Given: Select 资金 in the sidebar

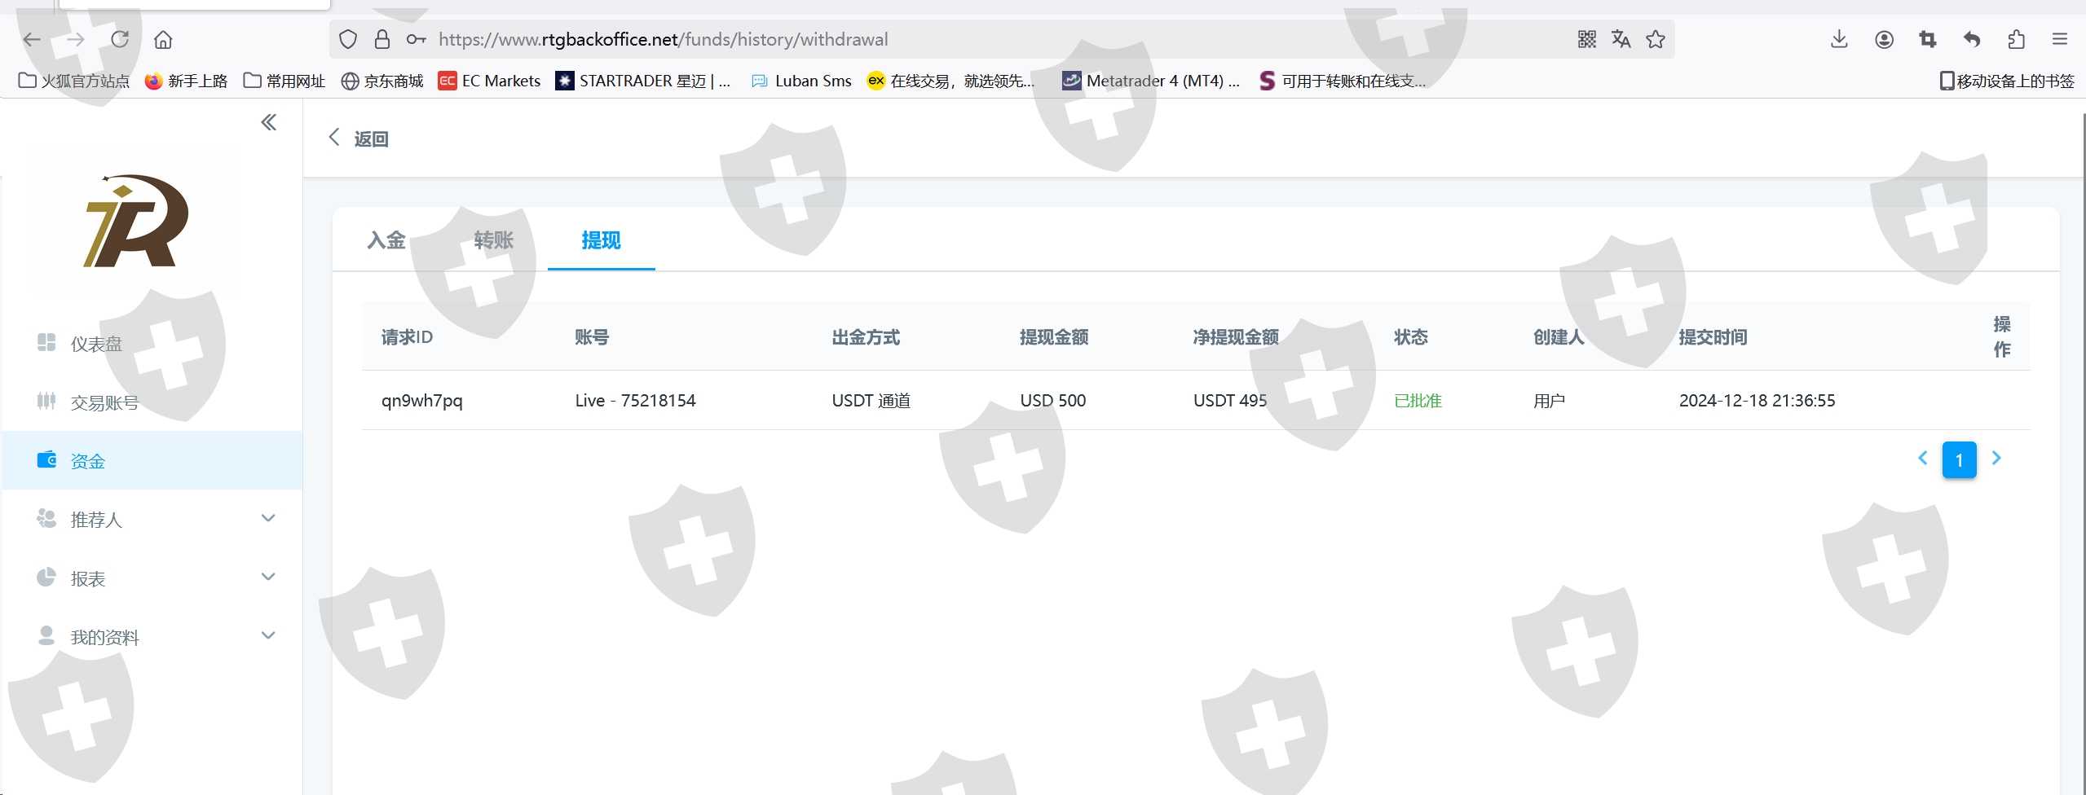Looking at the screenshot, I should [152, 460].
